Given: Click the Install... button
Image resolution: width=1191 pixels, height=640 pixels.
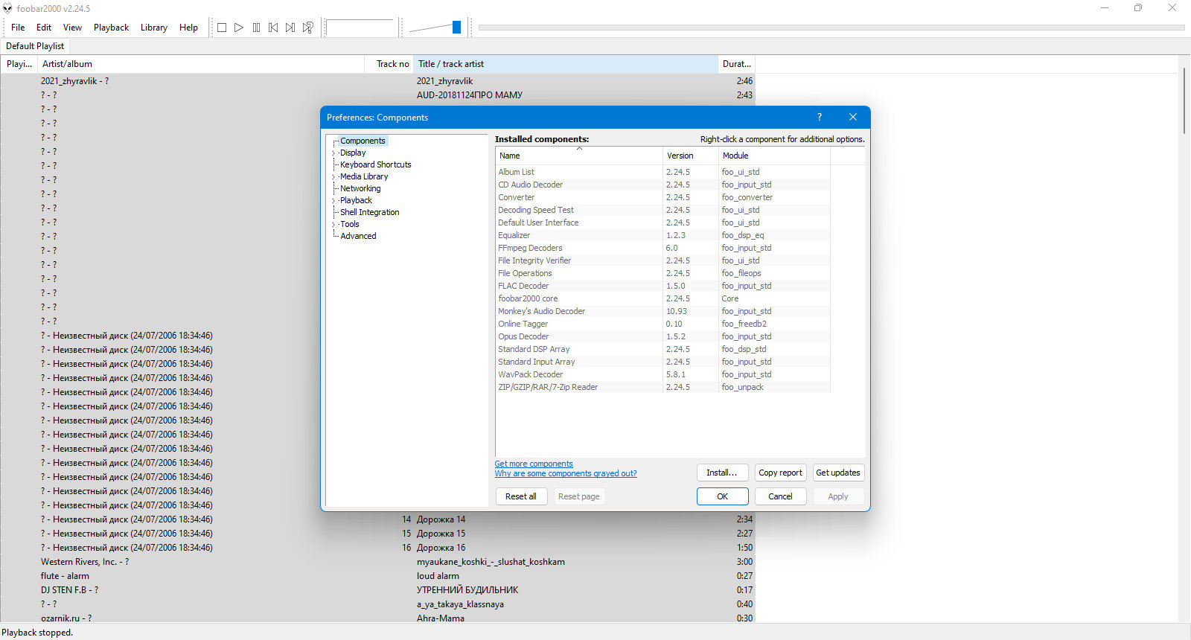Looking at the screenshot, I should [x=722, y=473].
